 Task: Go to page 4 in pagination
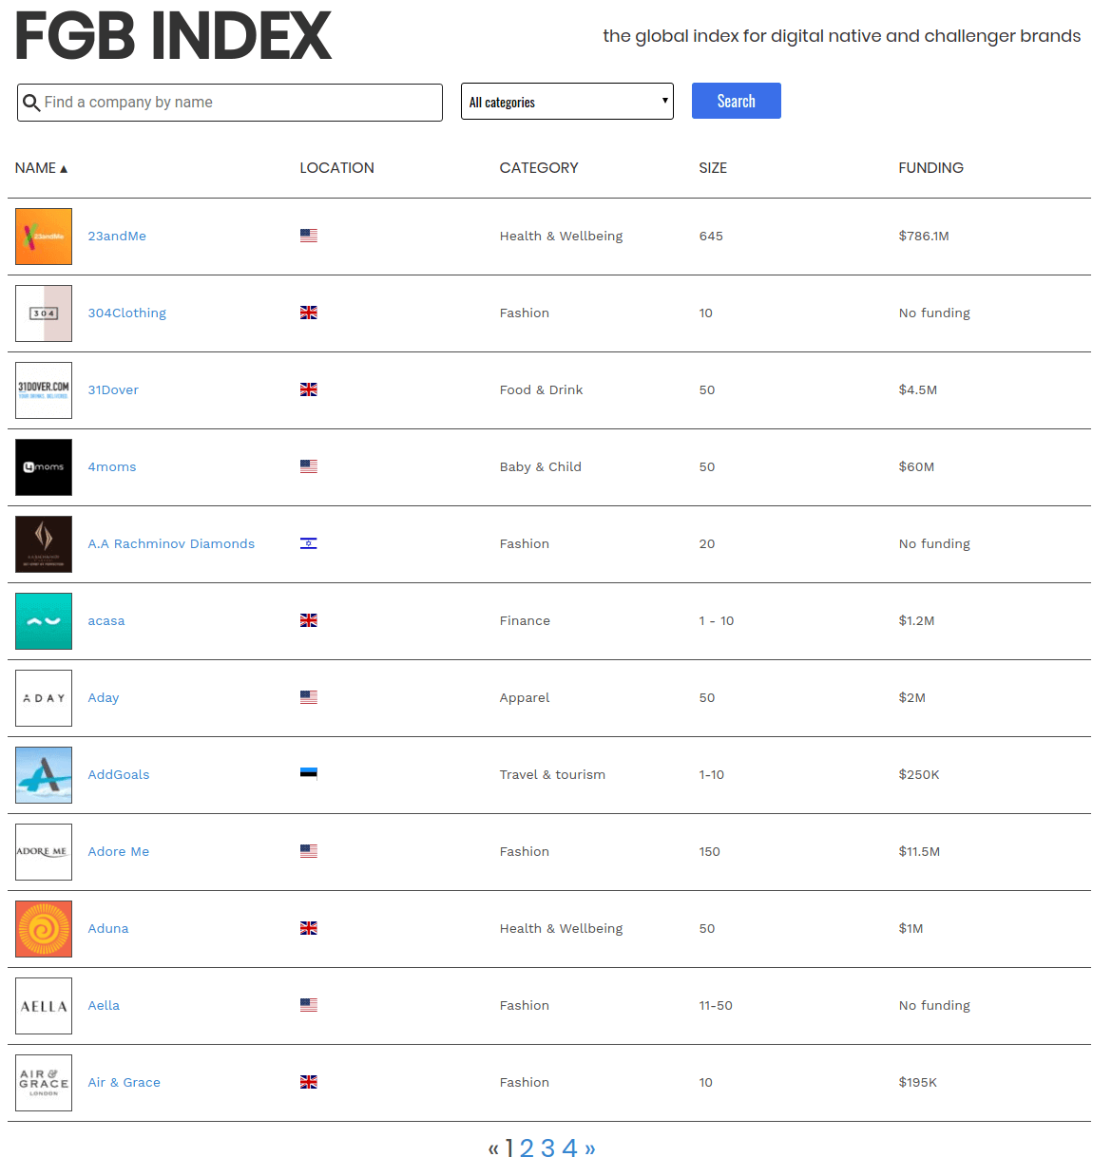coord(569,1148)
